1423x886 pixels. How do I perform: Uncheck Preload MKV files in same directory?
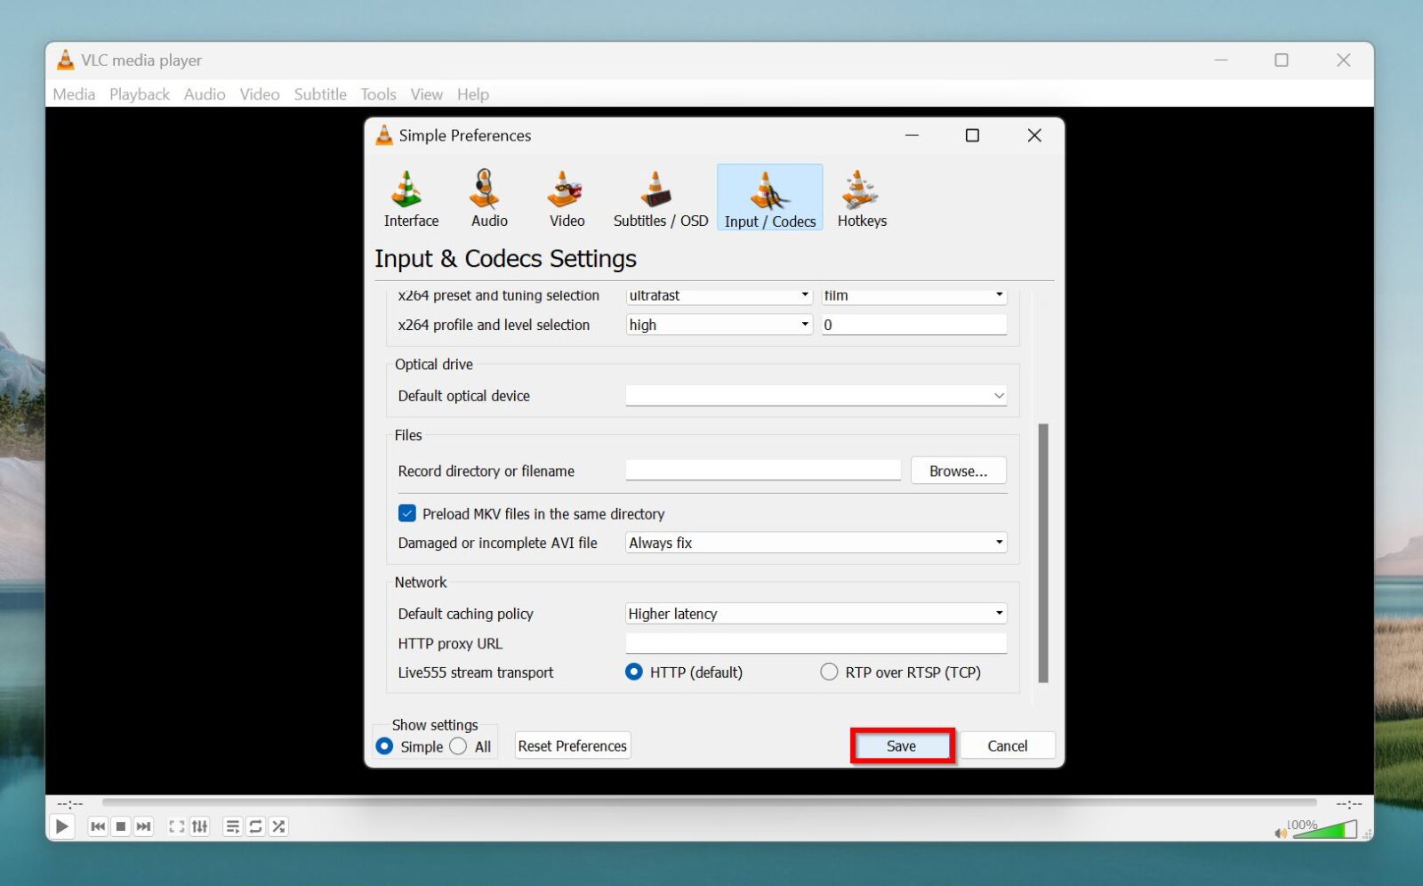coord(407,513)
